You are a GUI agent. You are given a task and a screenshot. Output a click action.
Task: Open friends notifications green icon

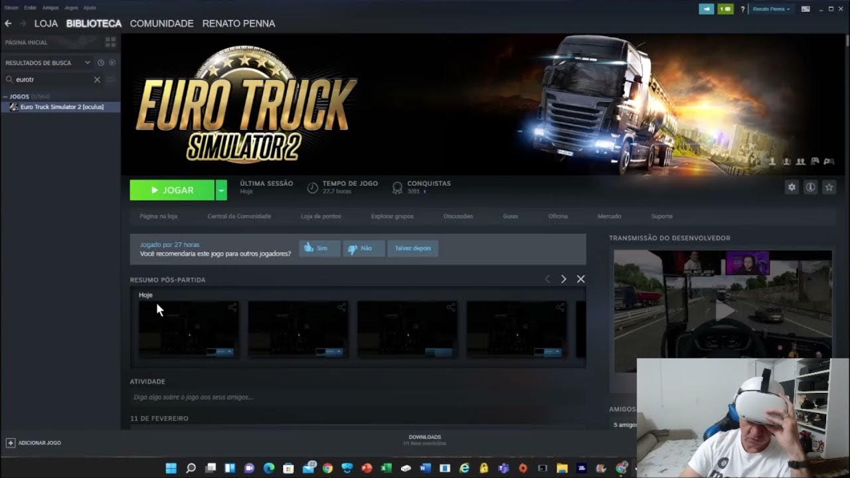[x=725, y=9]
